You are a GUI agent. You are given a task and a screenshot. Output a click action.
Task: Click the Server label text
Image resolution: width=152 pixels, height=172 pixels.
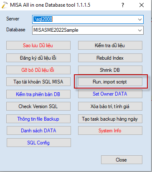click(13, 19)
